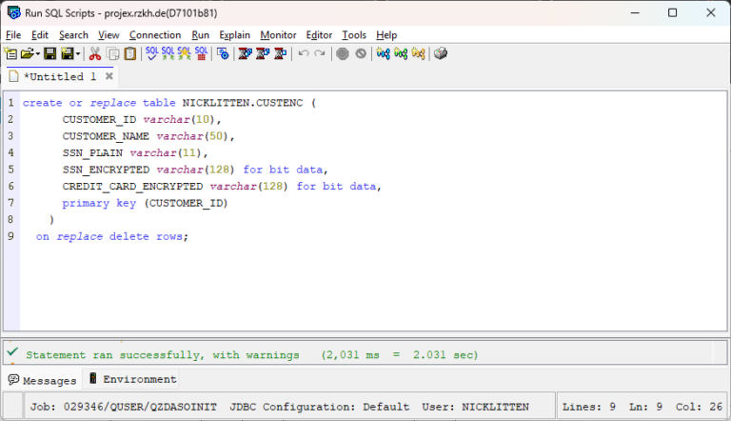The image size is (731, 421).
Task: Click the green success checkmark icon
Action: click(x=12, y=352)
